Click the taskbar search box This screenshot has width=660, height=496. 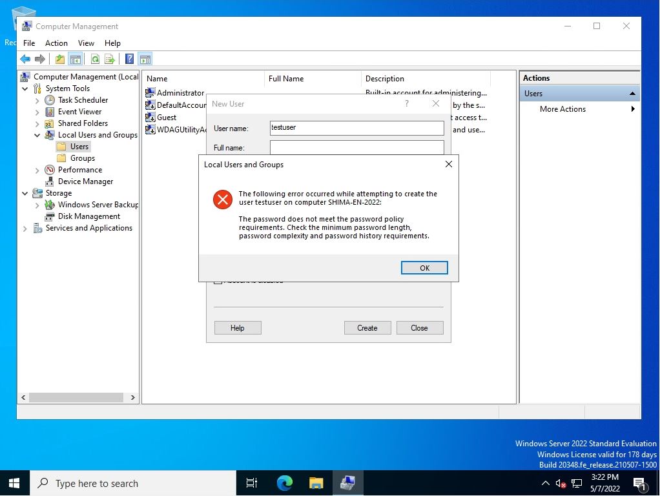[133, 483]
